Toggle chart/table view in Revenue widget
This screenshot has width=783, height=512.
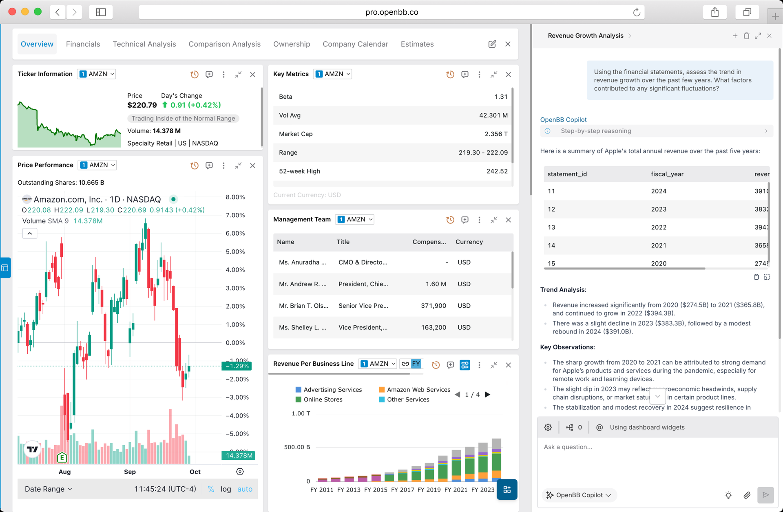[465, 365]
